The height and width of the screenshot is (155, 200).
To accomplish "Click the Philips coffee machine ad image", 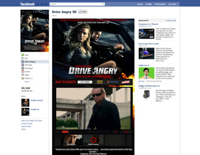I will point(146,94).
